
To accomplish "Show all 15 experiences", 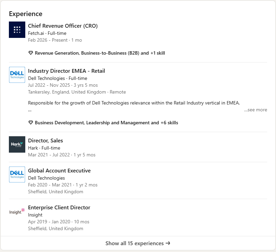I will tap(138, 243).
